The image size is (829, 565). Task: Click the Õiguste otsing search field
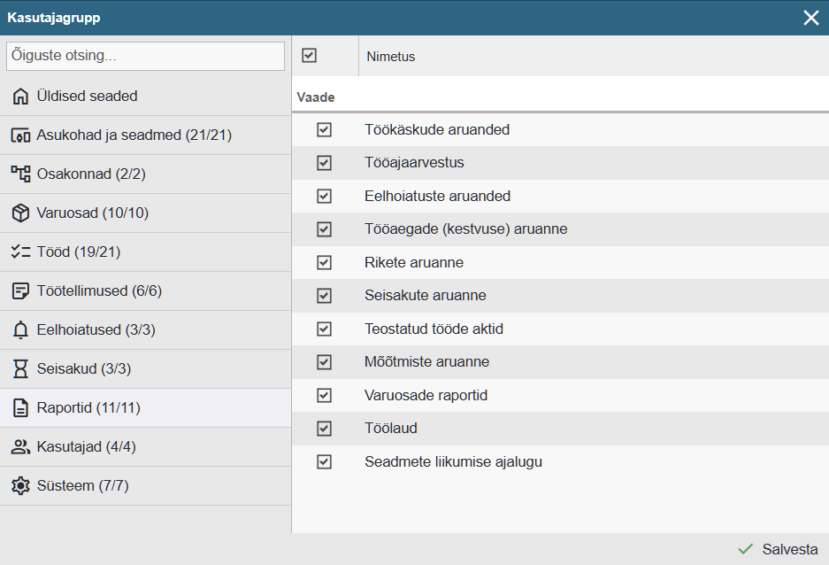pyautogui.click(x=145, y=56)
